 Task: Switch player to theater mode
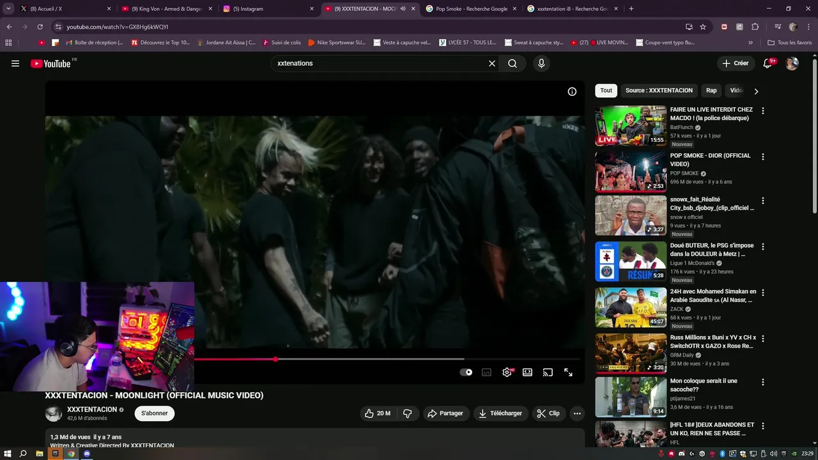click(x=527, y=372)
